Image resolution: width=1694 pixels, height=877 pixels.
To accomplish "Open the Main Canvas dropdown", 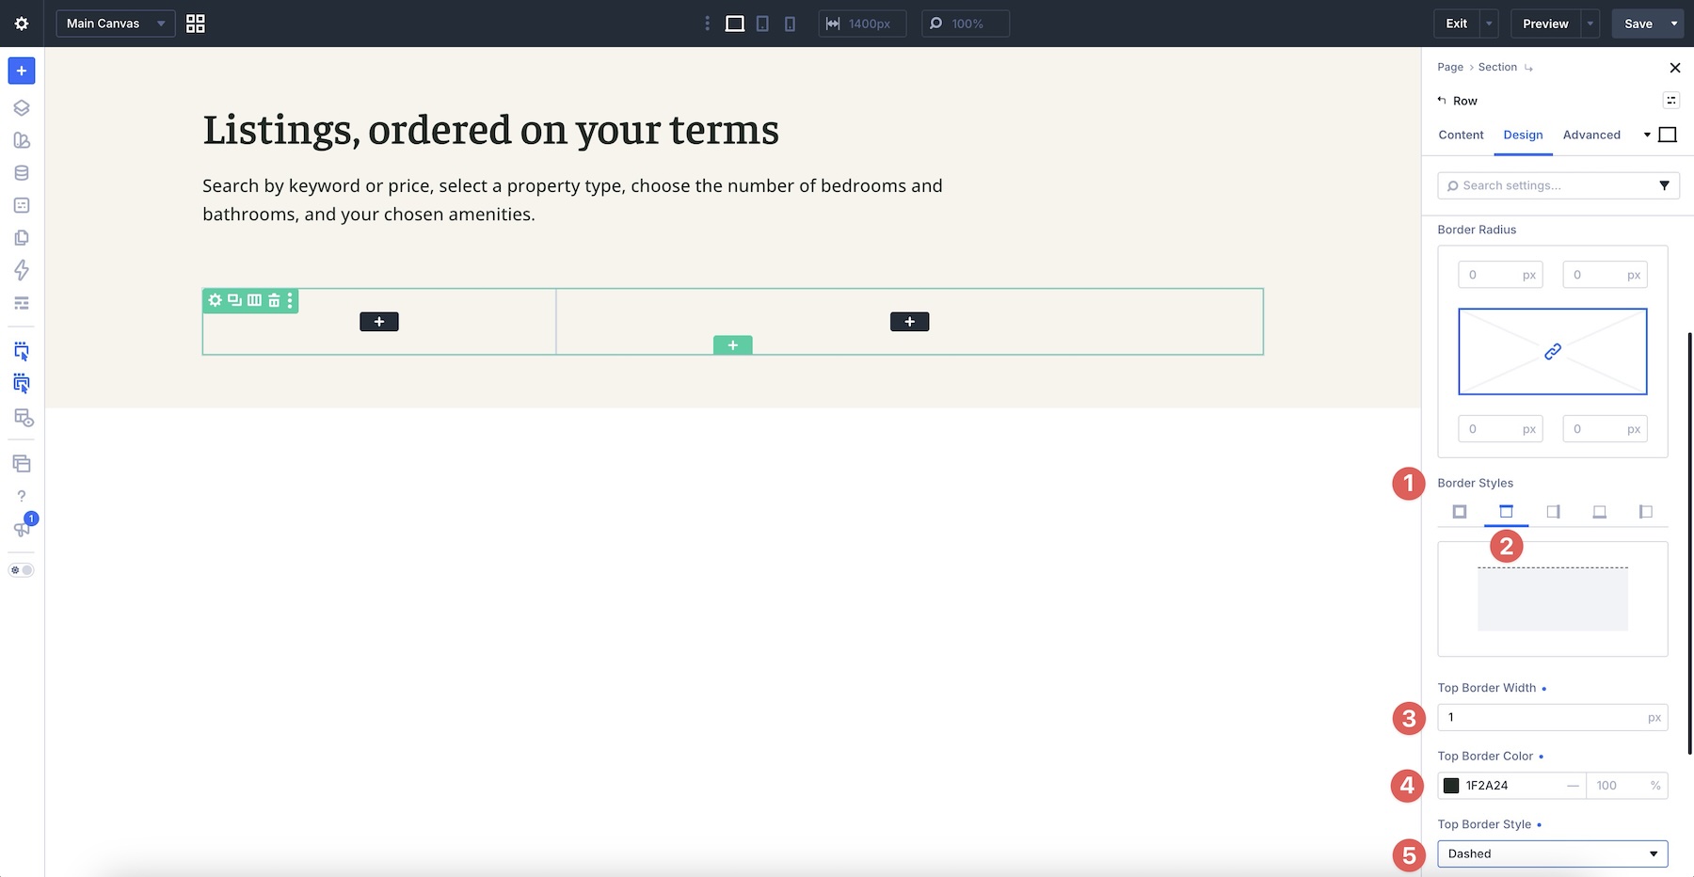I will pos(116,24).
